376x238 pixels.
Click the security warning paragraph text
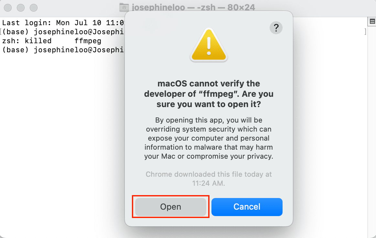[209, 138]
